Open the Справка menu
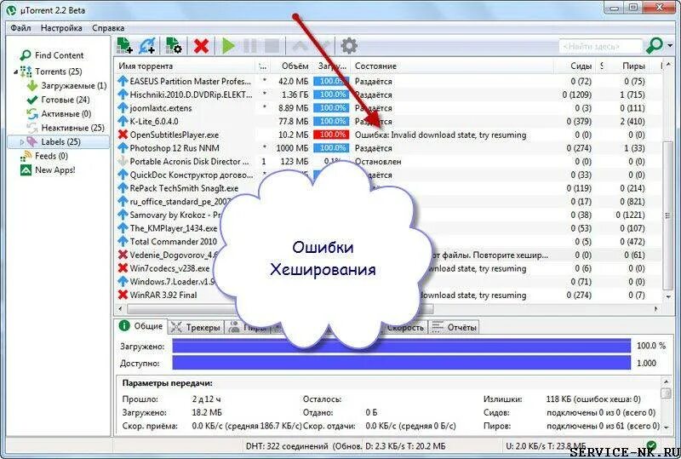 [x=108, y=28]
